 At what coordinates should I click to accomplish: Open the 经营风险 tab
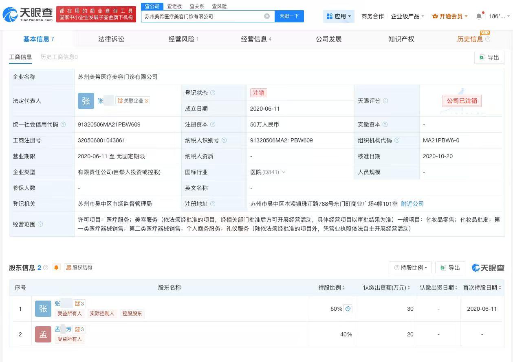[183, 39]
